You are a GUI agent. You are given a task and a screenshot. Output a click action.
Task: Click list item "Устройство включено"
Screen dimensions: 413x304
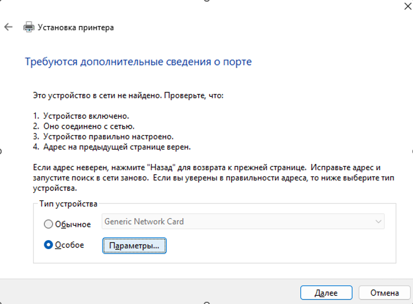click(x=86, y=116)
